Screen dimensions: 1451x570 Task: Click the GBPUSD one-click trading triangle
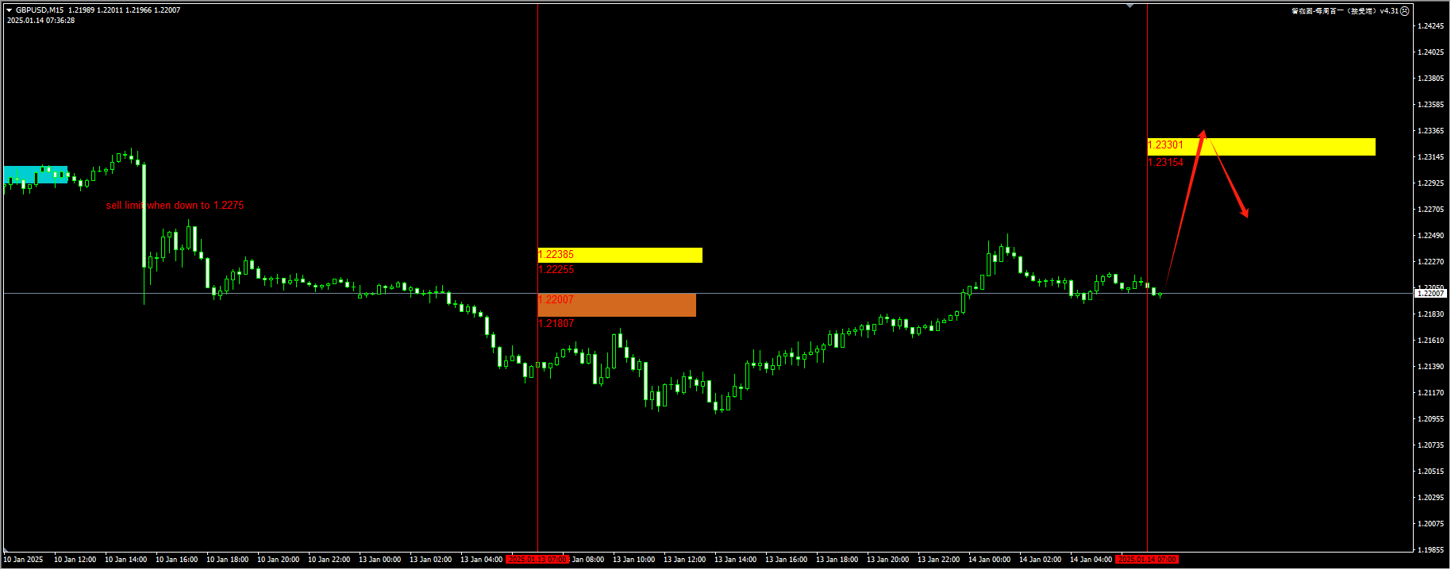tap(10, 10)
